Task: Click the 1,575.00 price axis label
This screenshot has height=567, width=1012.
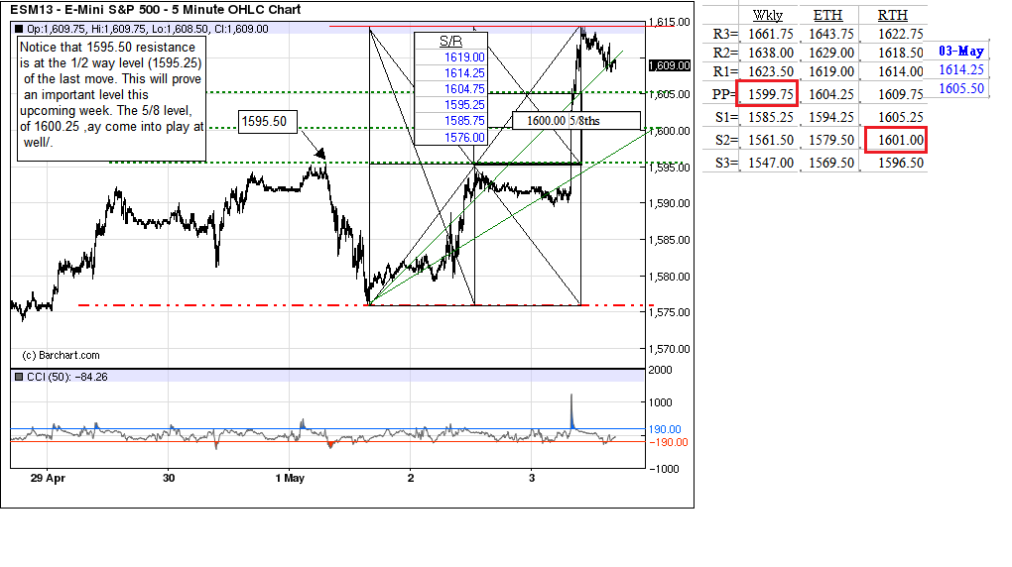Action: tap(670, 312)
